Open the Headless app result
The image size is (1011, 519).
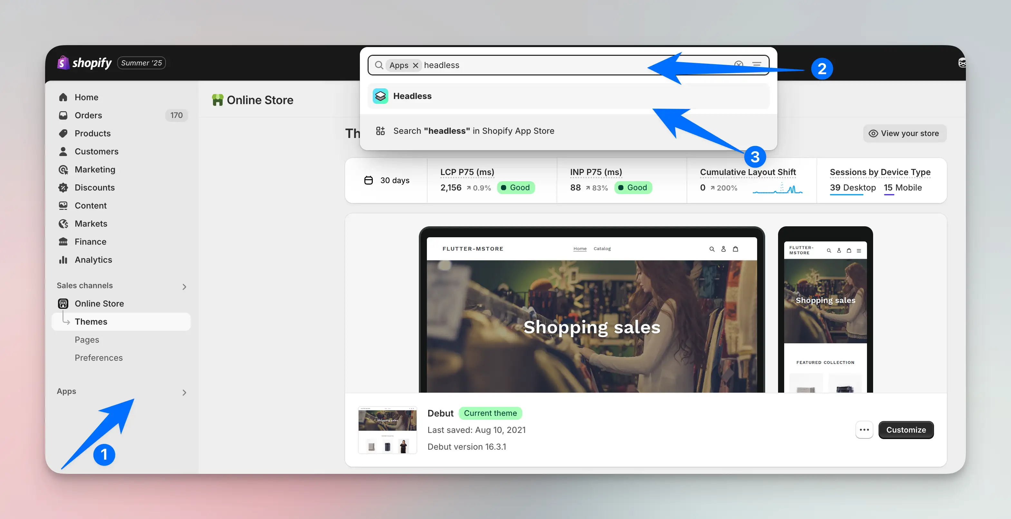[x=412, y=96]
